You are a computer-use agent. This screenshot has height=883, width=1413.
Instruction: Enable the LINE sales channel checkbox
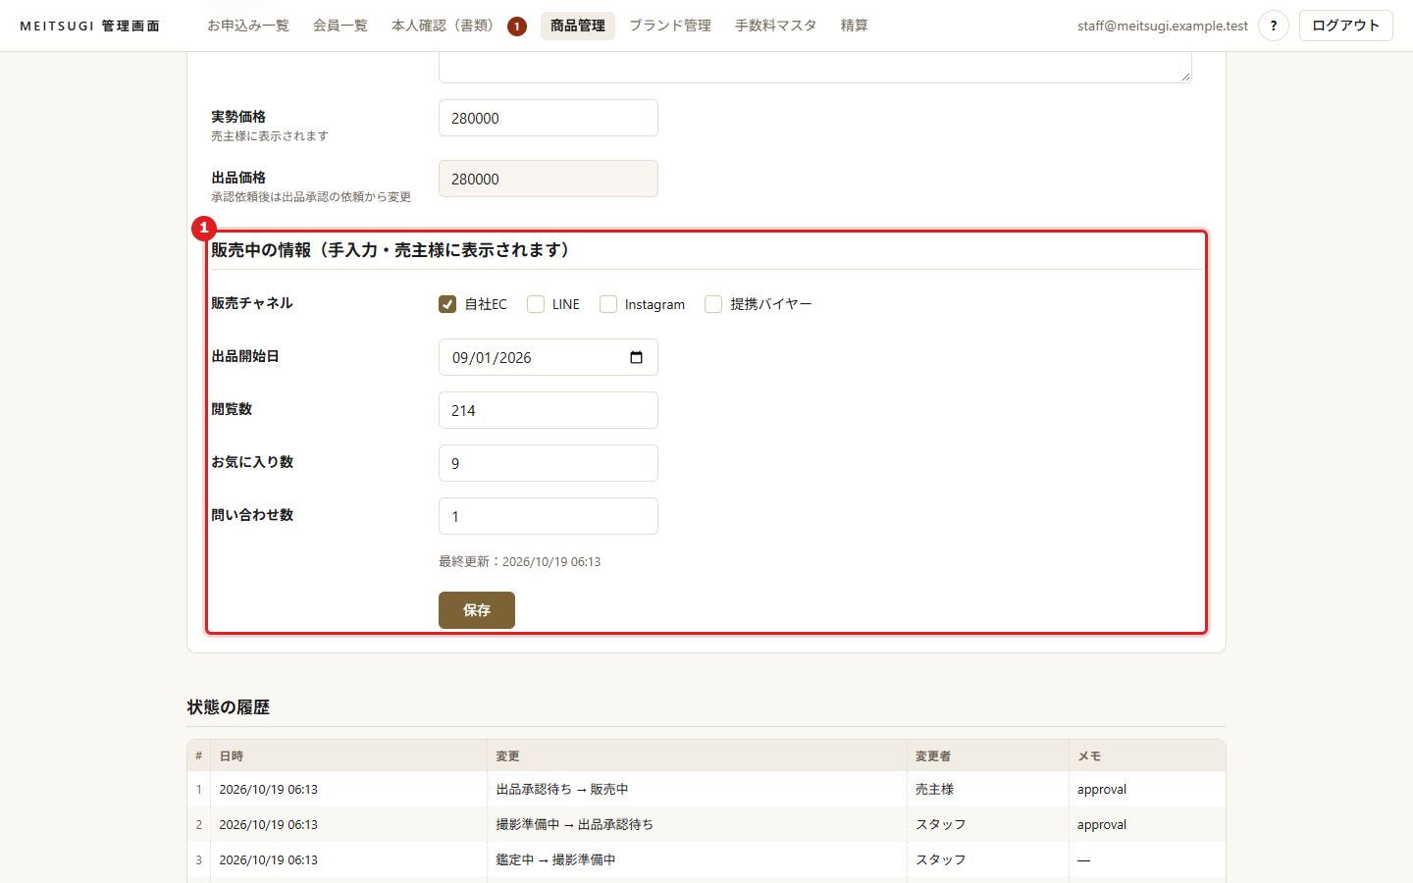pyautogui.click(x=536, y=304)
